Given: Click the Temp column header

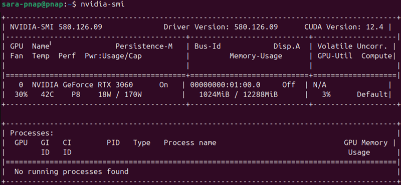Looking at the screenshot, I should [x=41, y=56].
